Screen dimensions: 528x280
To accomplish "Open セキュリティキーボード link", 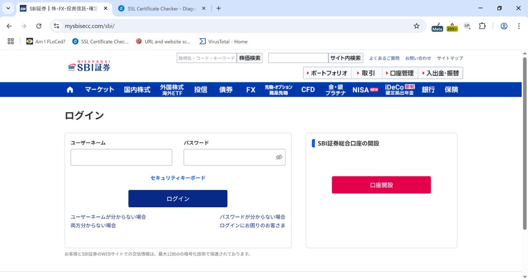I will [178, 178].
